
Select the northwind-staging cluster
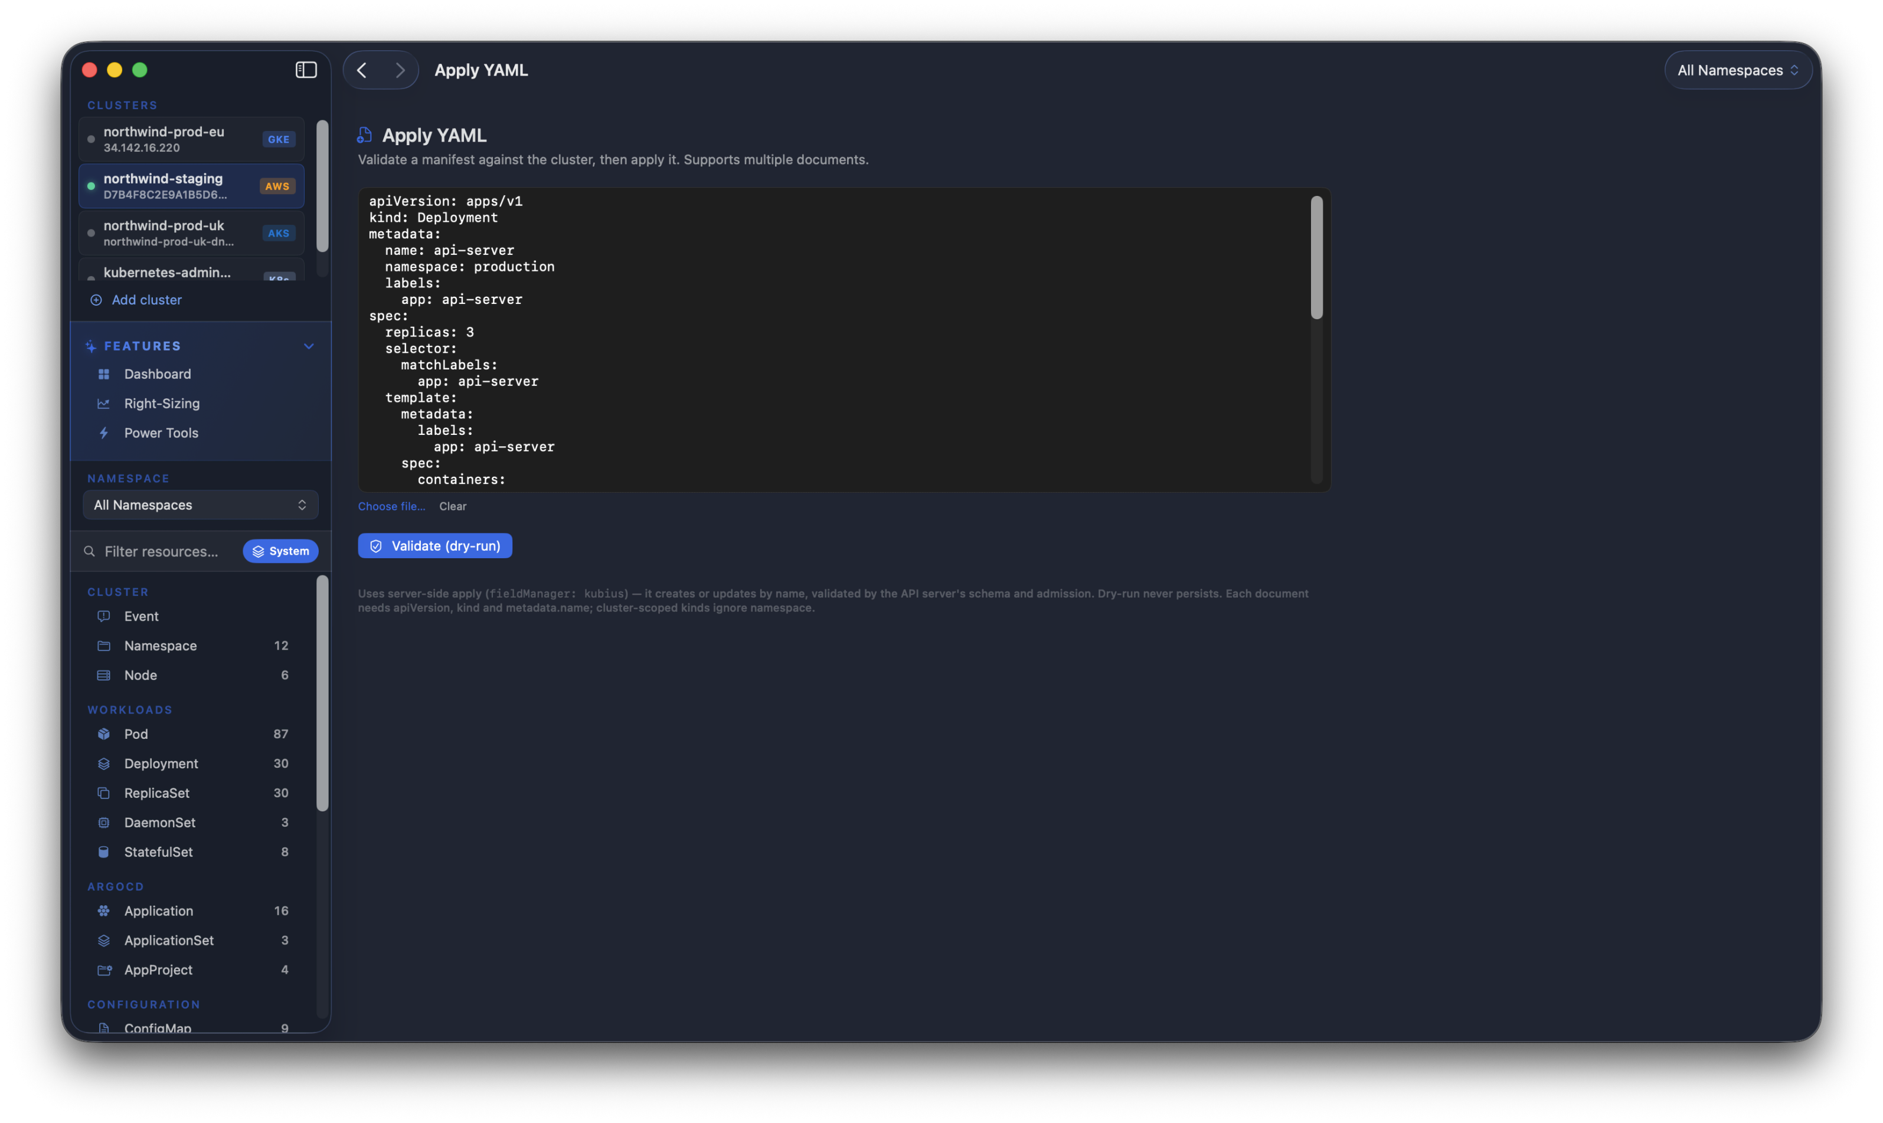pyautogui.click(x=191, y=186)
